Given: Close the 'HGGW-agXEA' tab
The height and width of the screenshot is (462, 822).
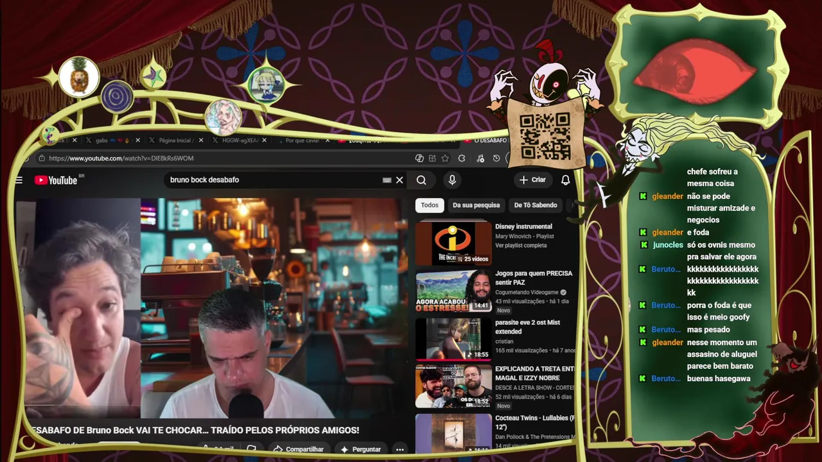Looking at the screenshot, I should [x=264, y=140].
